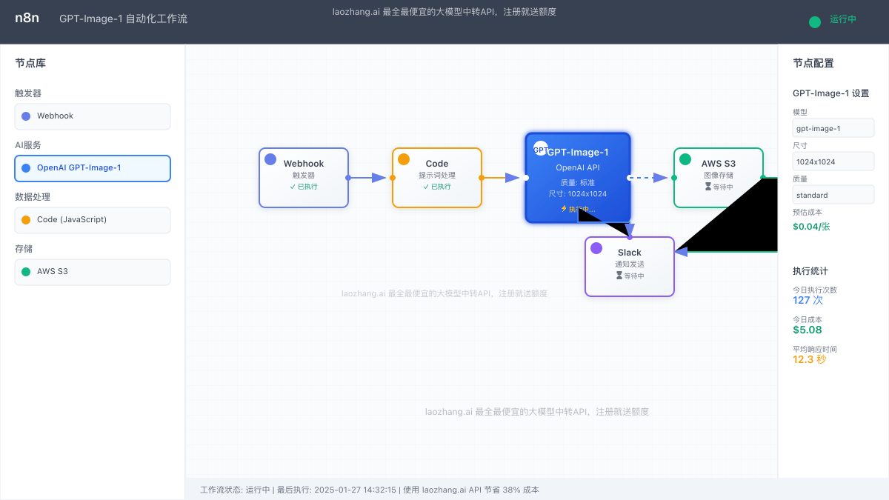Click the 运行中 status text in the header
Screen dimensions: 889x500
tap(843, 19)
